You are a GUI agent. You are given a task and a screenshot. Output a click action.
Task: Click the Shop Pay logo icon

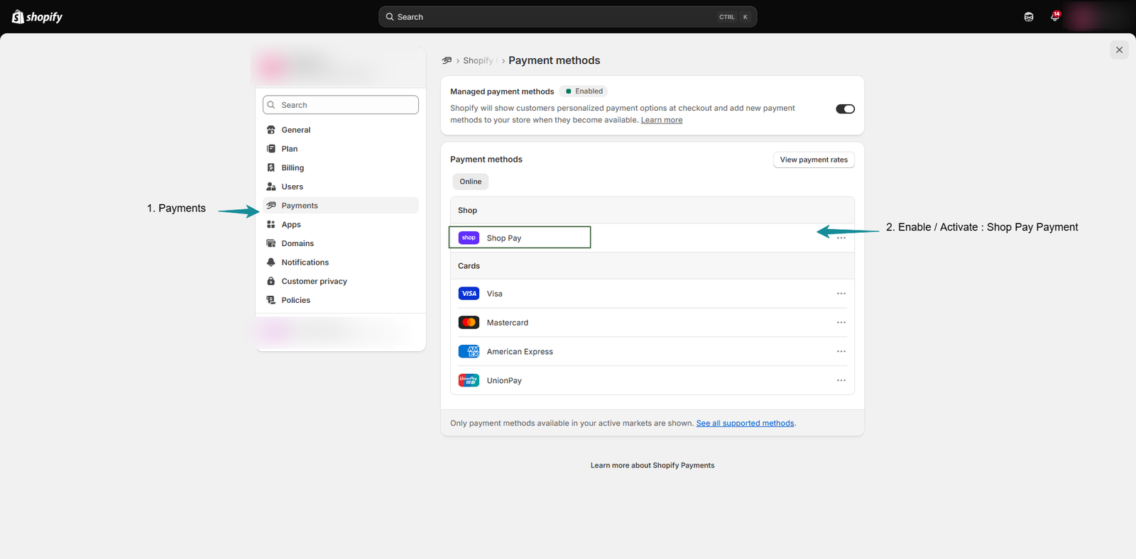pos(469,238)
